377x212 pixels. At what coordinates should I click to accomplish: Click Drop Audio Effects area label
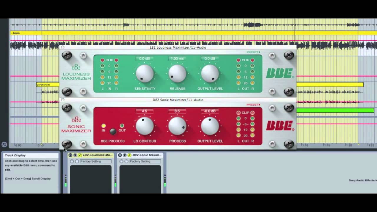click(362, 180)
